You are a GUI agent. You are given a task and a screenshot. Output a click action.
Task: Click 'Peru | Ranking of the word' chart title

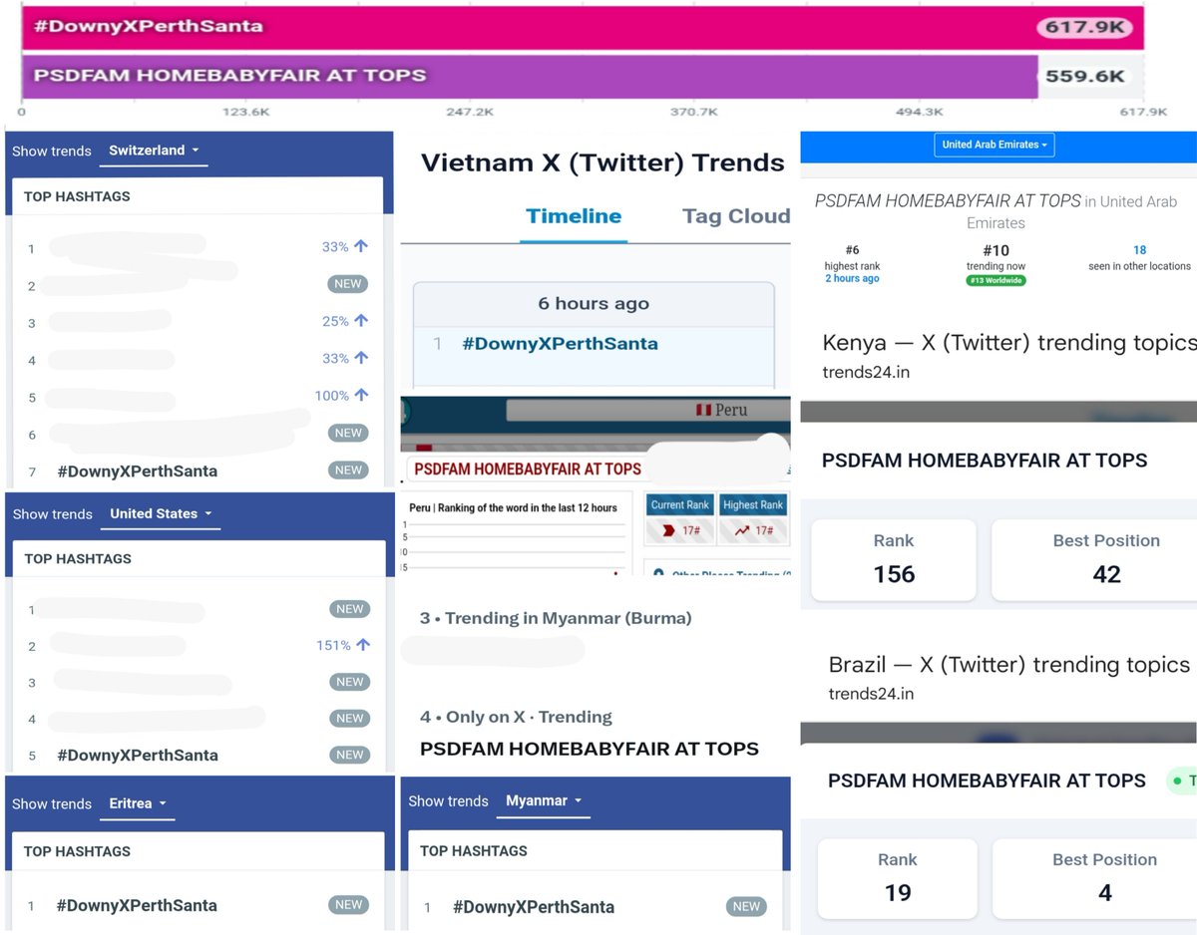pyautogui.click(x=513, y=508)
